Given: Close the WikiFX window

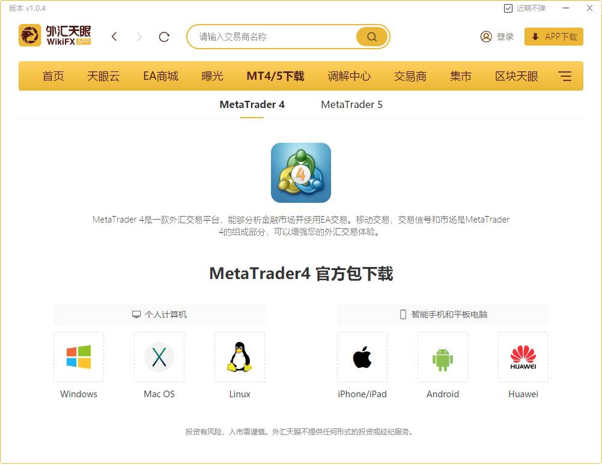Looking at the screenshot, I should pyautogui.click(x=590, y=8).
